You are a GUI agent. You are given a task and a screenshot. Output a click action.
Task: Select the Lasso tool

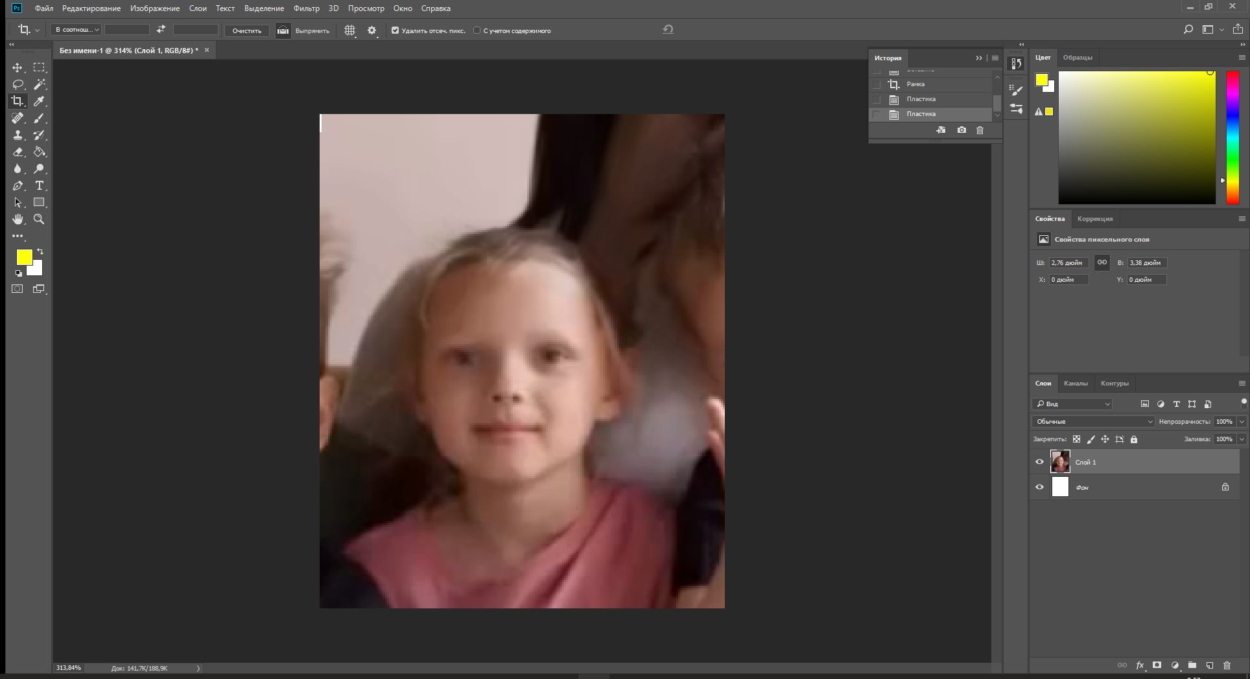18,84
